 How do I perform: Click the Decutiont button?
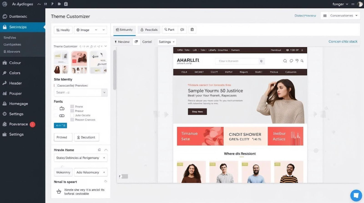point(86,137)
